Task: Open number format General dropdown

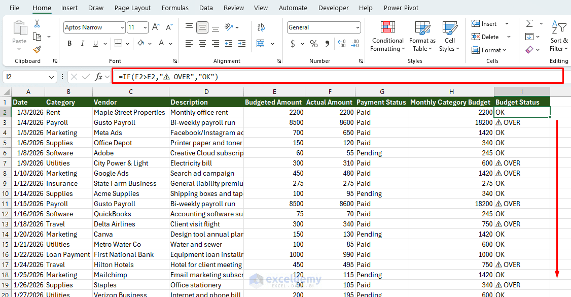Action: (358, 27)
